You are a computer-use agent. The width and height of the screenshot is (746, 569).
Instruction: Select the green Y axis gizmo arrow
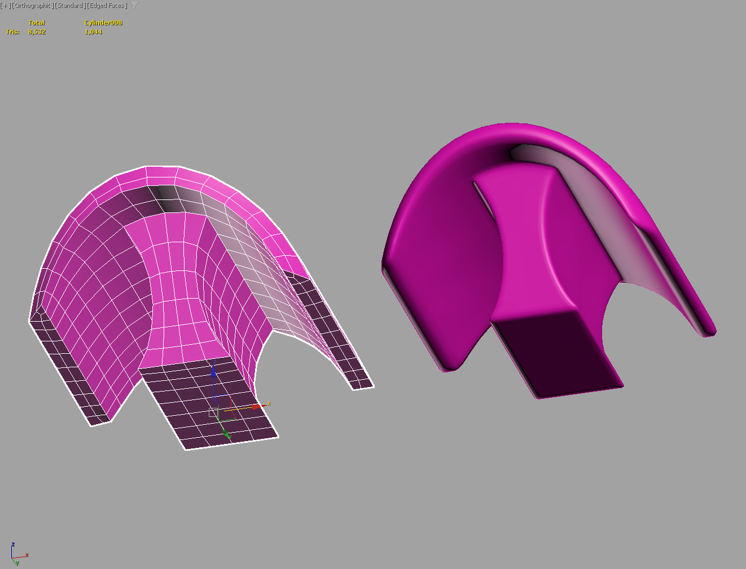click(x=226, y=433)
